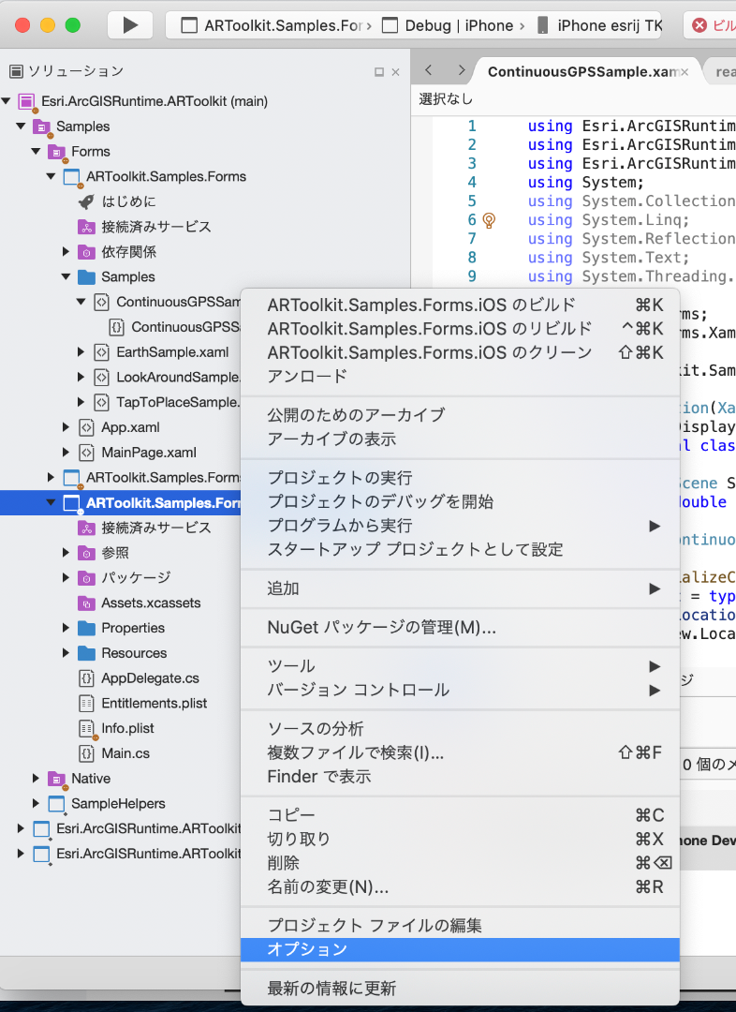This screenshot has width=736, height=1012.
Task: Collapse the Esri.ArcGISRuntime.ARToolkit (main) solution node
Action: pyautogui.click(x=7, y=101)
